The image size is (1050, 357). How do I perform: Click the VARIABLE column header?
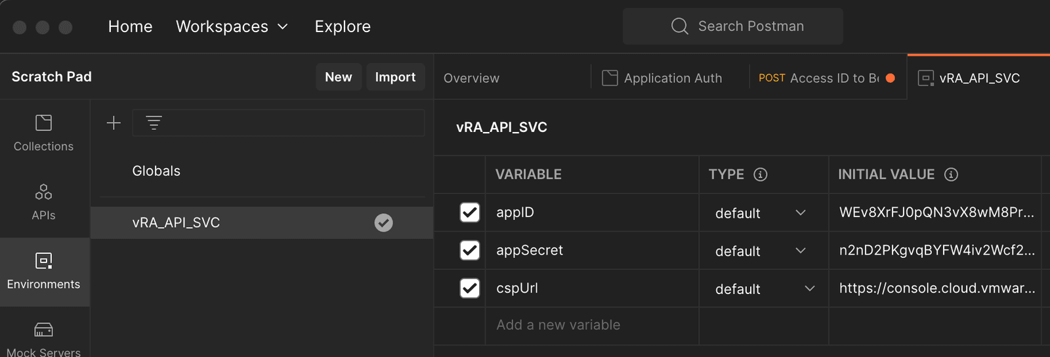point(529,175)
